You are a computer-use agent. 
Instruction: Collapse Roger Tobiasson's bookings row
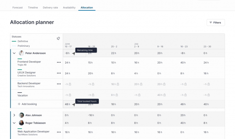[x=14, y=123]
